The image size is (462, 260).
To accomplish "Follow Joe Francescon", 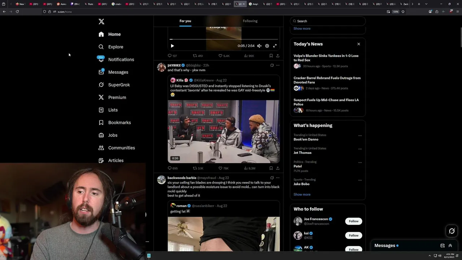I will (354, 221).
